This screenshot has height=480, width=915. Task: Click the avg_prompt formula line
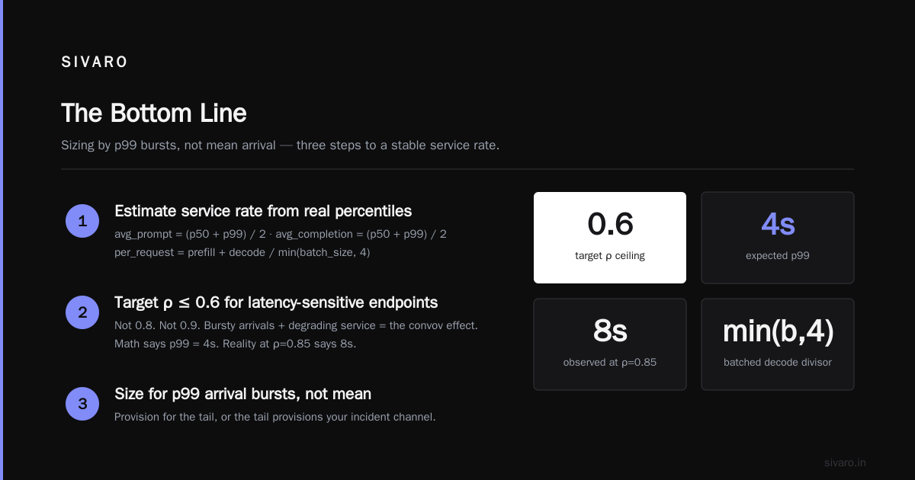pos(281,234)
